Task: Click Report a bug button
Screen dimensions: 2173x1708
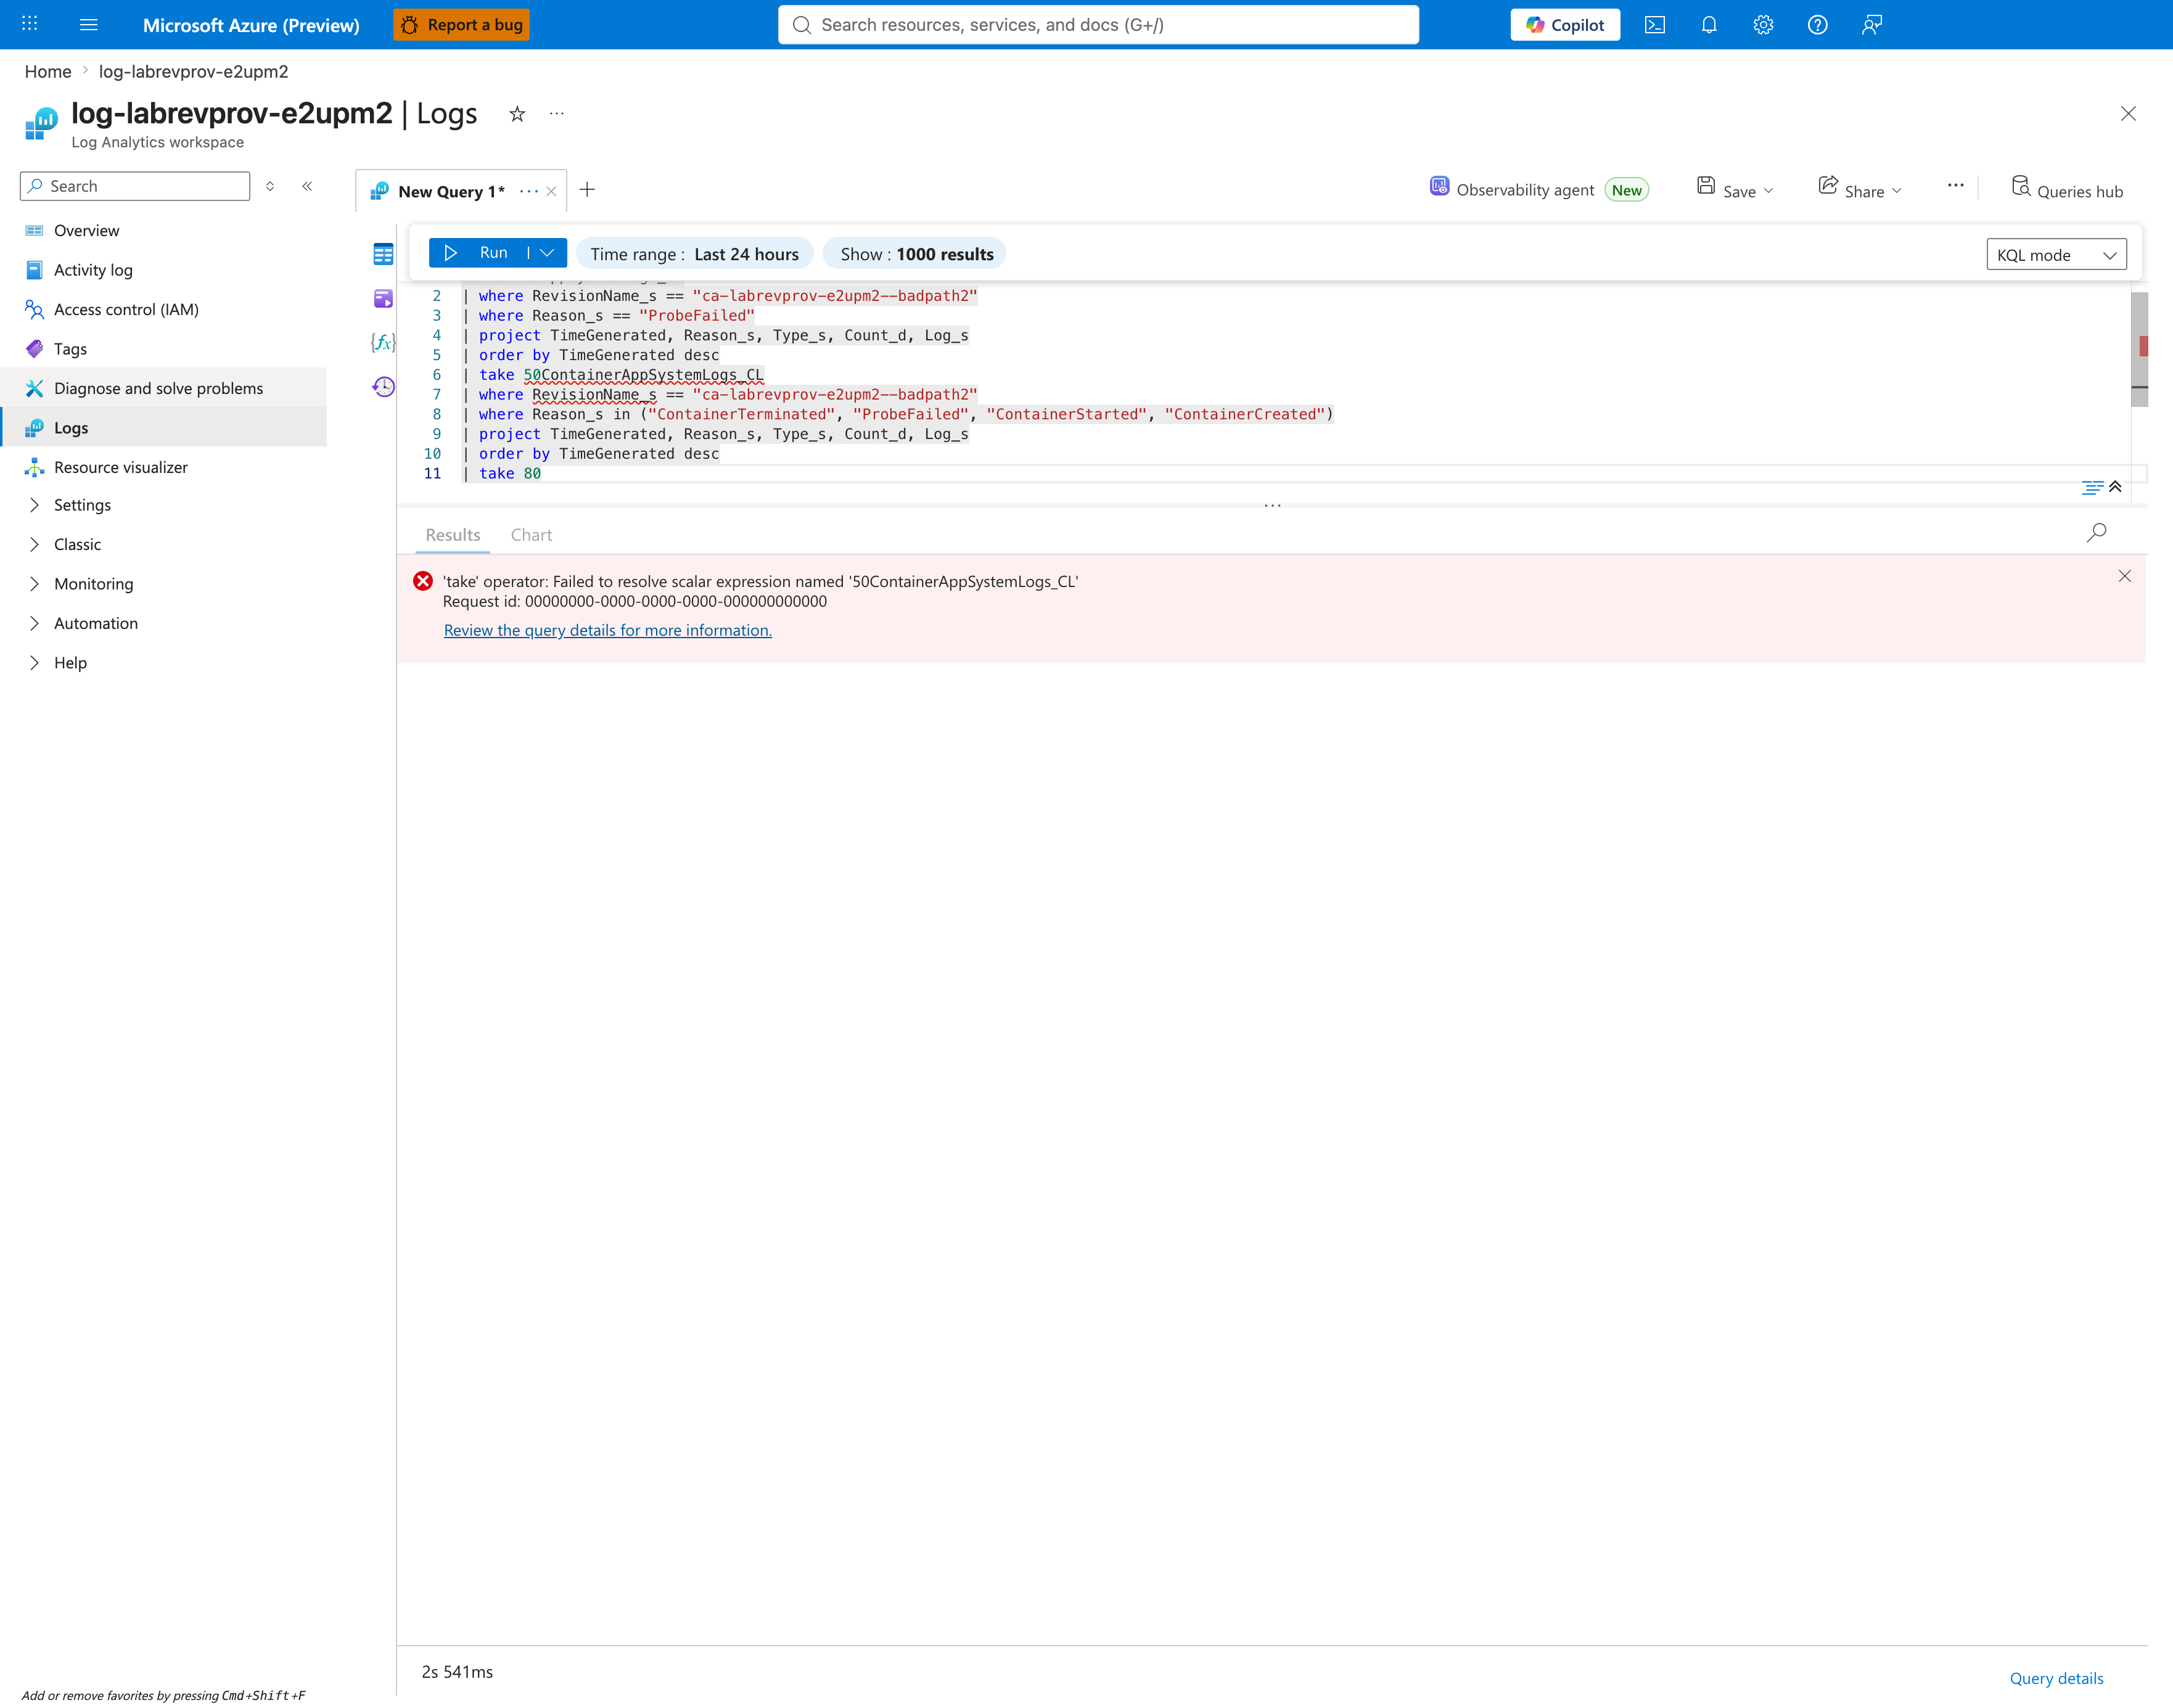Action: 461,25
